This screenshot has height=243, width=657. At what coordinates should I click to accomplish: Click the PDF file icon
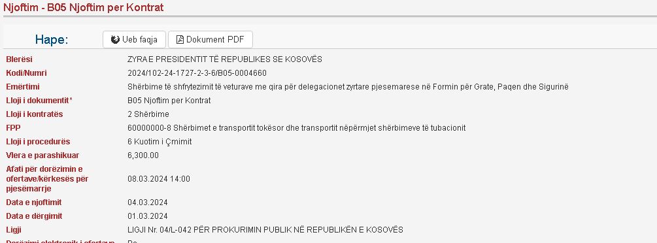[180, 39]
